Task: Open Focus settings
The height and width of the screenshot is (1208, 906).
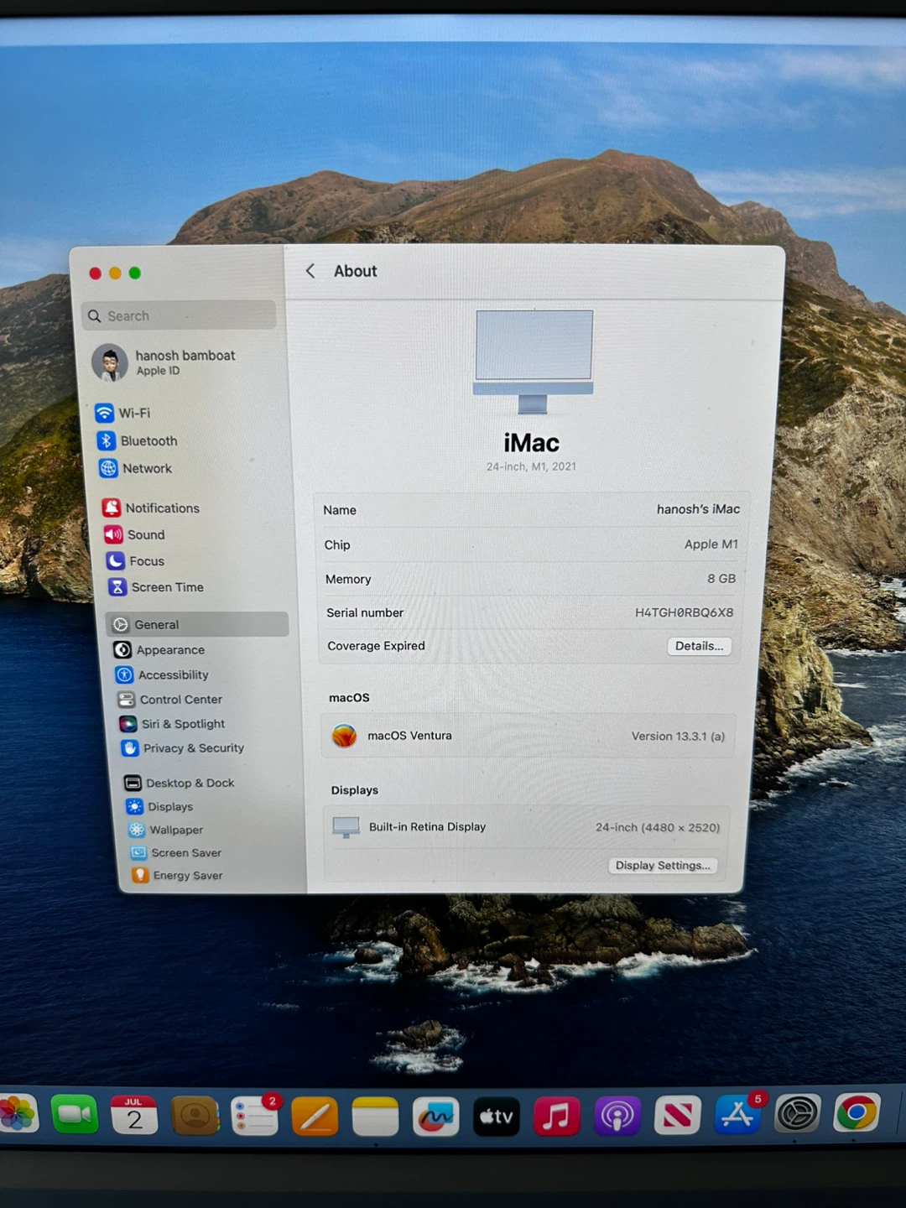Action: (x=135, y=560)
